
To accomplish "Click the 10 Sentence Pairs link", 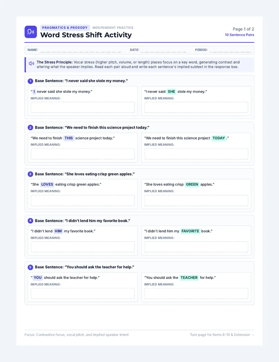I will [x=239, y=35].
